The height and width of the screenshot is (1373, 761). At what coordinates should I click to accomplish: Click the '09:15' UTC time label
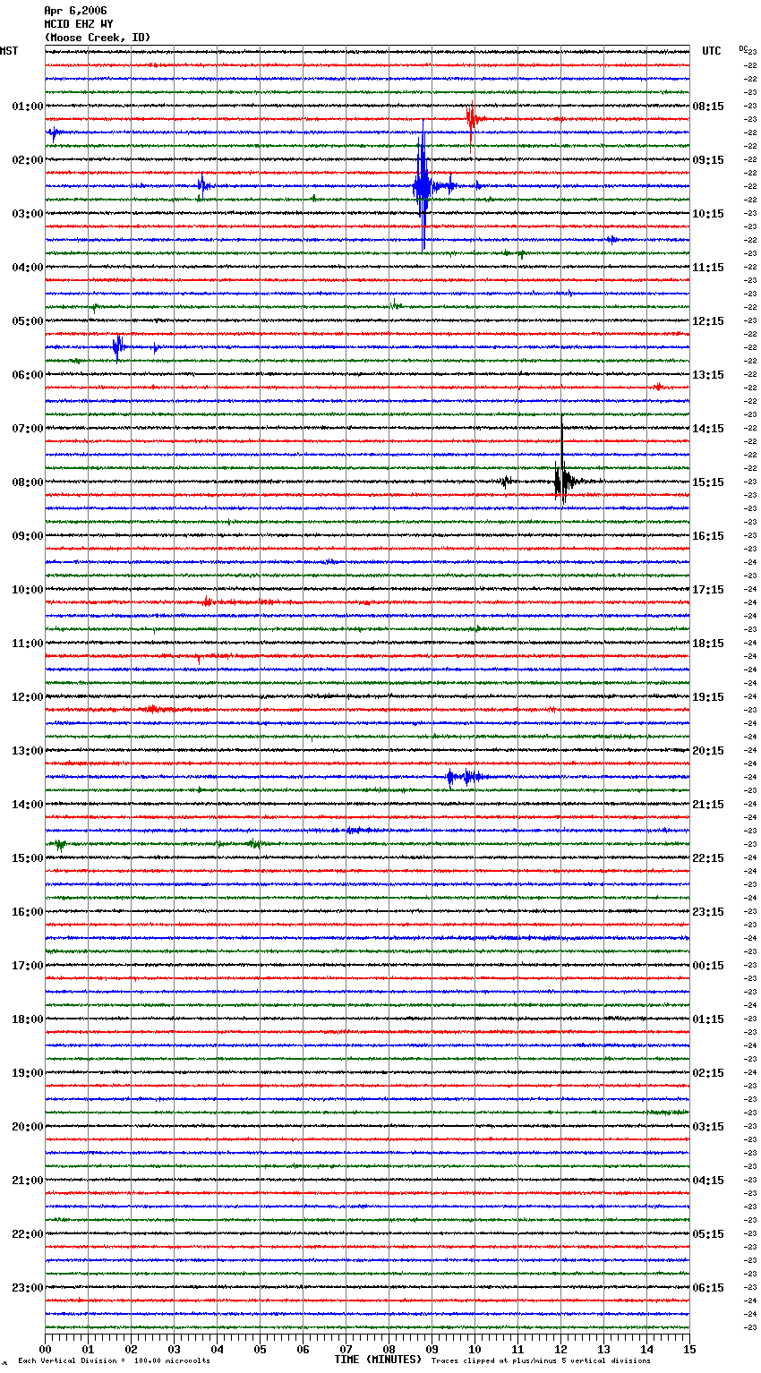[x=708, y=160]
